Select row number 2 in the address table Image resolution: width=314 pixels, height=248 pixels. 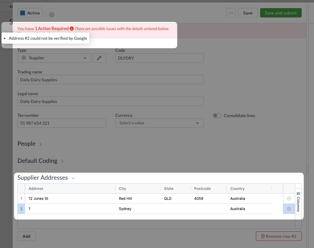(21, 209)
